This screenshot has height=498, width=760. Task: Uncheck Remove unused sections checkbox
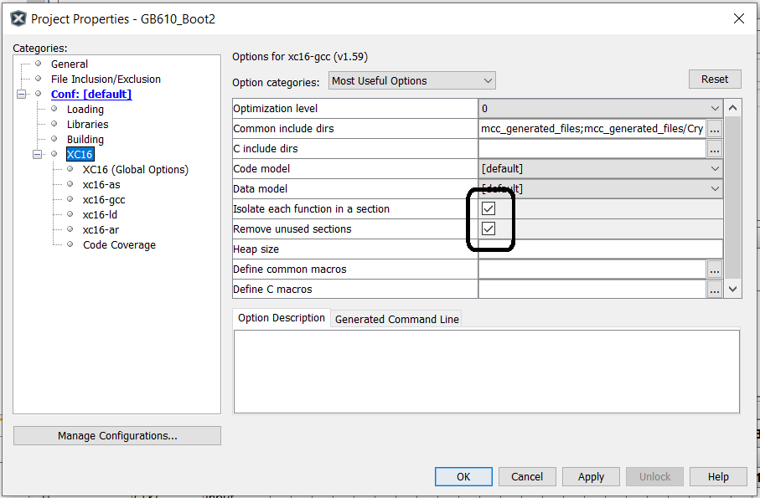489,229
